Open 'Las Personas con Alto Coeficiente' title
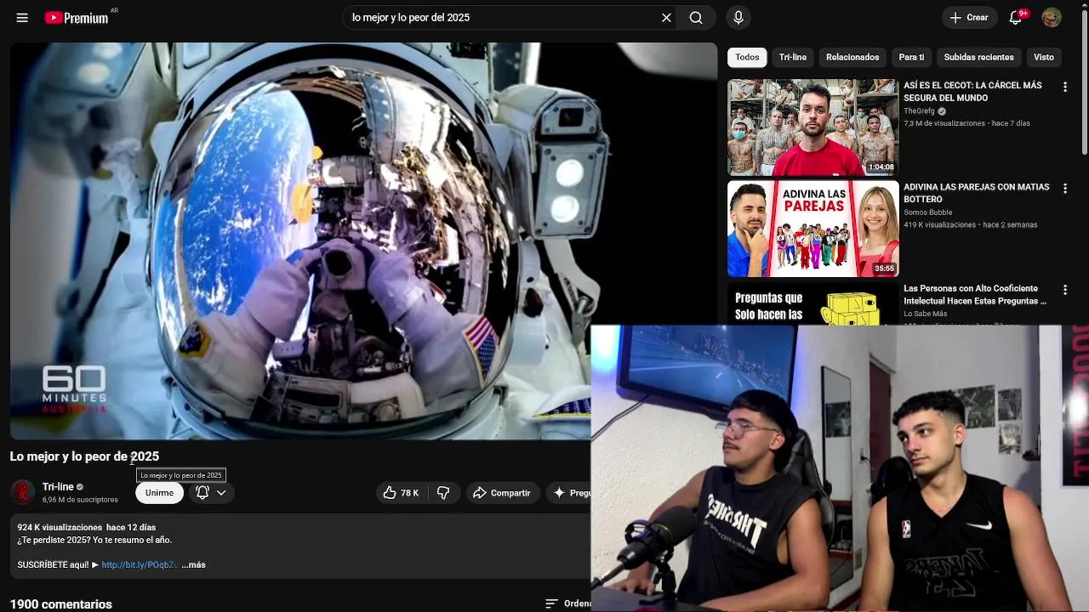This screenshot has width=1089, height=612. (975, 295)
